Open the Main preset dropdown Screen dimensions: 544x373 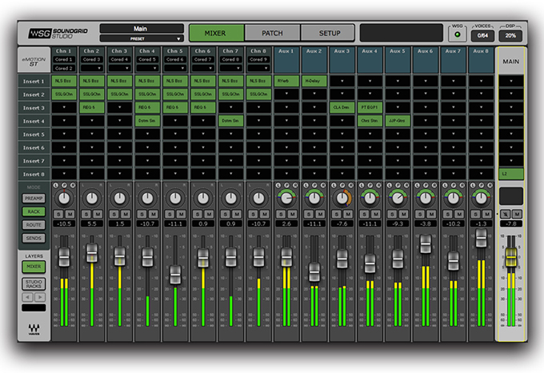(x=142, y=38)
